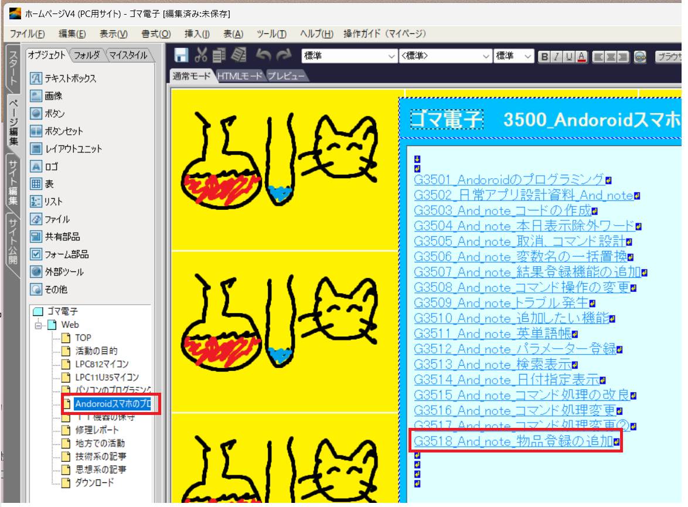The image size is (688, 507).
Task: Open the 表示(V) menu
Action: click(x=113, y=34)
